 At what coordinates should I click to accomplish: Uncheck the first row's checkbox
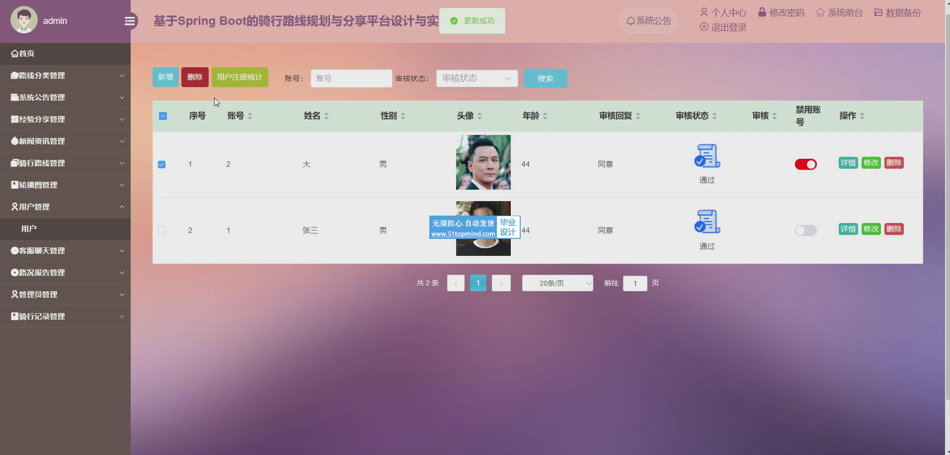coord(162,164)
